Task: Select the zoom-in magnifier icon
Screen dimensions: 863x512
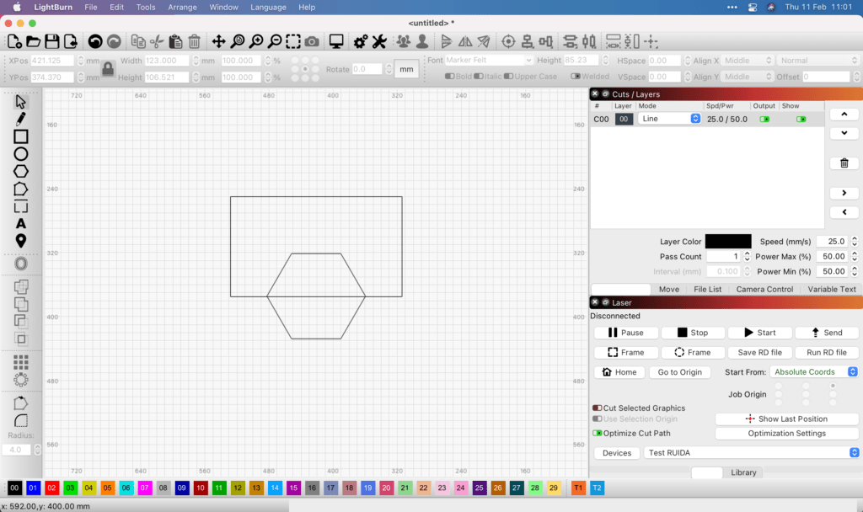Action: [x=255, y=40]
